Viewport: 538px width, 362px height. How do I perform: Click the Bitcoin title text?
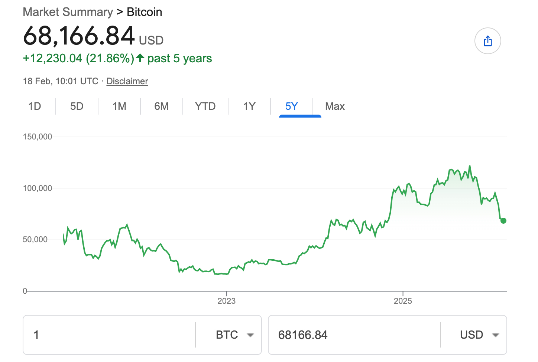tap(145, 12)
